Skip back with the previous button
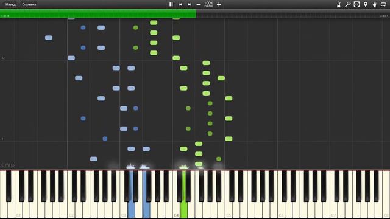This screenshot has width=390, height=219. pyautogui.click(x=180, y=4)
